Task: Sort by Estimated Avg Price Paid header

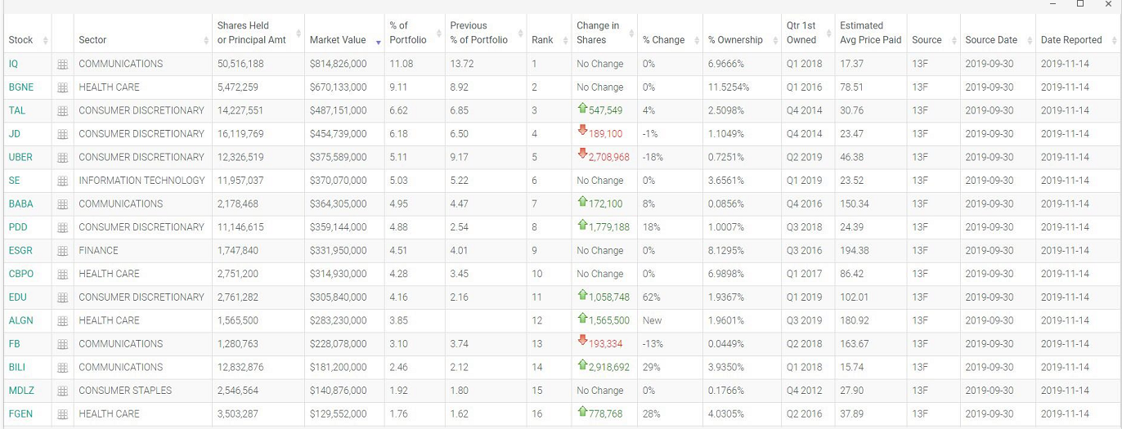Action: pyautogui.click(x=870, y=33)
